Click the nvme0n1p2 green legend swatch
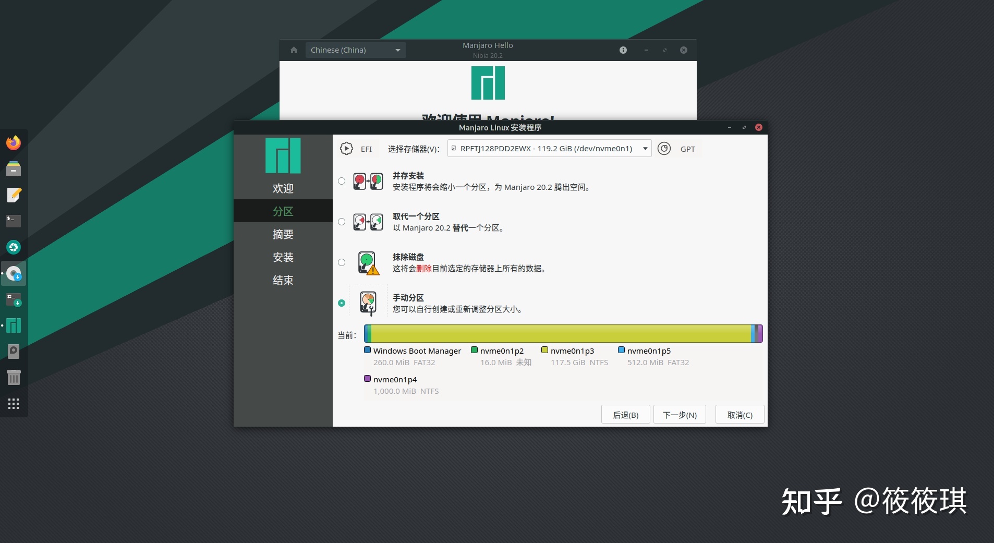Screen dimensions: 994x543 (475, 350)
